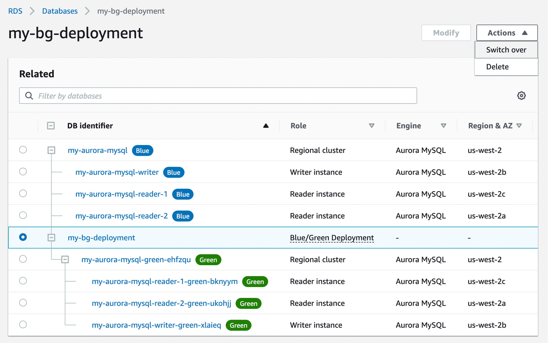The image size is (548, 343).
Task: Open the my-aurora-mysql-writer link
Action: [x=116, y=171]
